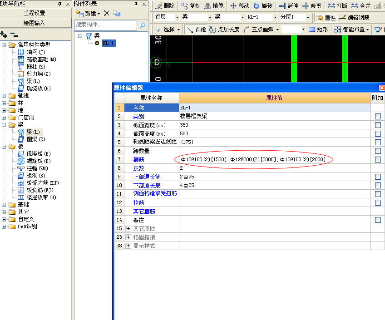Tick 附加 checkbox for 截面宽度 row
The image size is (385, 320).
tap(378, 125)
